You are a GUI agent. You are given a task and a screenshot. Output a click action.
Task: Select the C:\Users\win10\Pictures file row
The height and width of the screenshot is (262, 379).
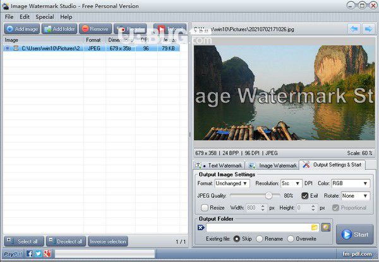(92, 48)
